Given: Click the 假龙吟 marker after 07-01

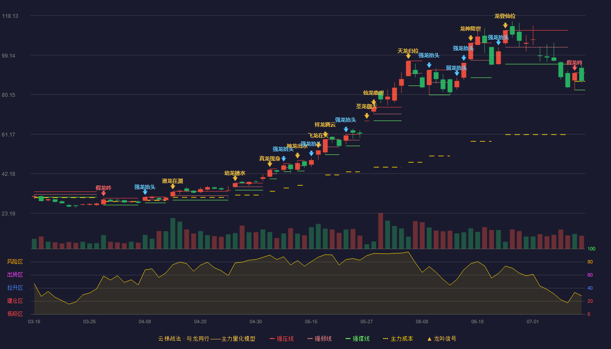Looking at the screenshot, I should click(x=574, y=68).
